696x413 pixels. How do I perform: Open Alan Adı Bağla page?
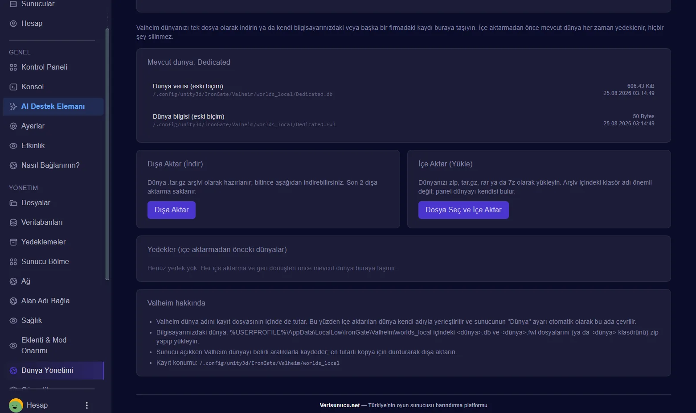(x=53, y=301)
